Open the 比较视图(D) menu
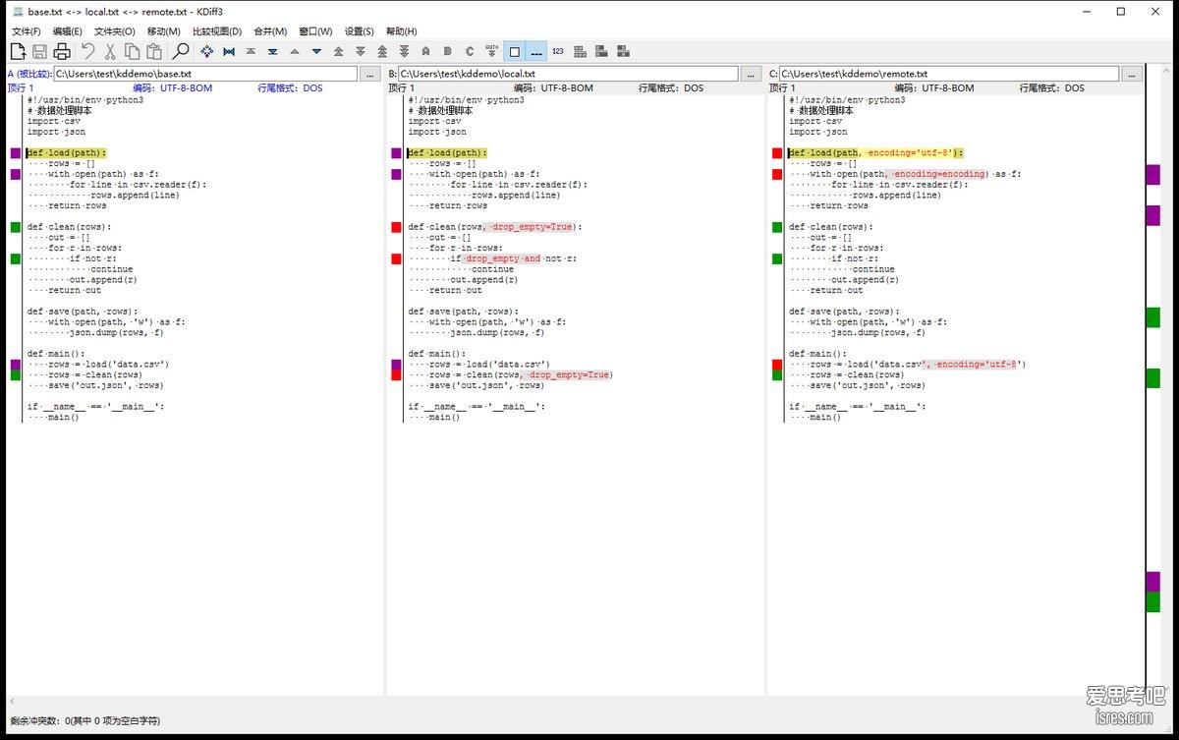The height and width of the screenshot is (740, 1179). pos(217,31)
